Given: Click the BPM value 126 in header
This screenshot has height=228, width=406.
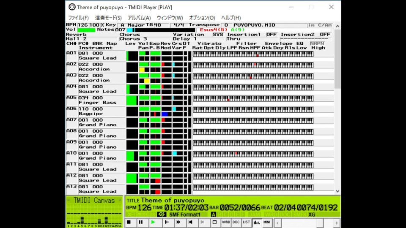Looking at the screenshot, I should pyautogui.click(x=83, y=25).
